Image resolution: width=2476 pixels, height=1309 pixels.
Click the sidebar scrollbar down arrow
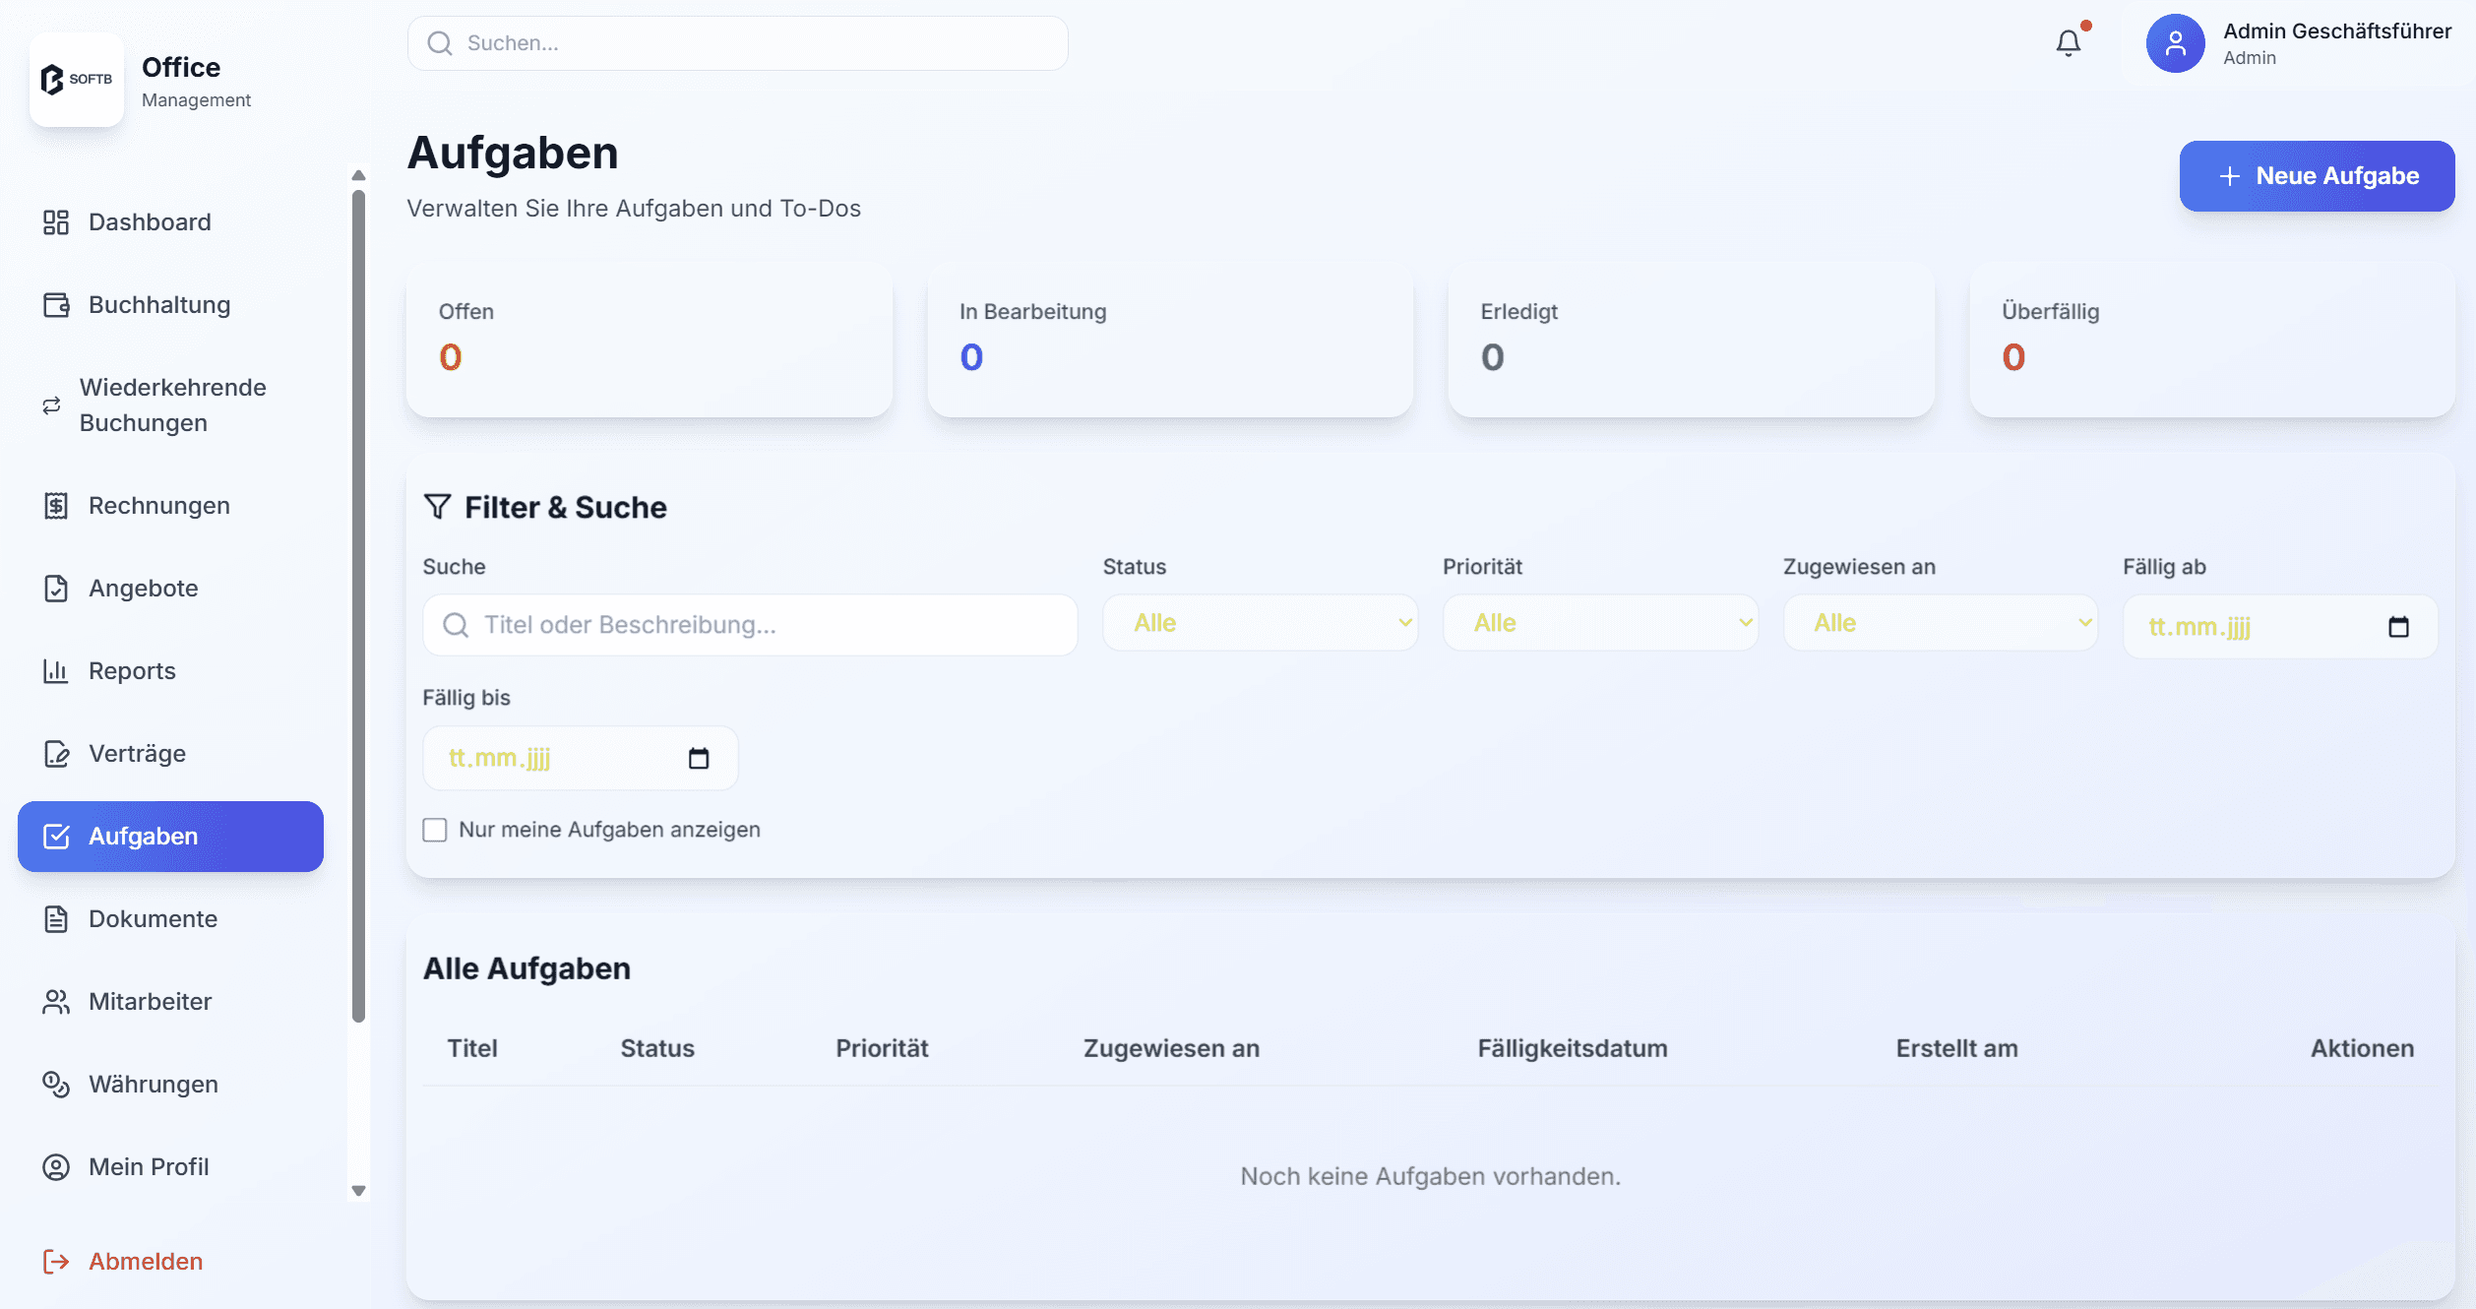358,1191
